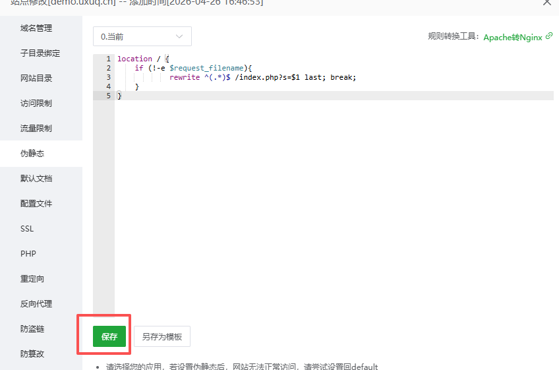
Task: Go to the 重定向 tab
Action: pyautogui.click(x=32, y=279)
